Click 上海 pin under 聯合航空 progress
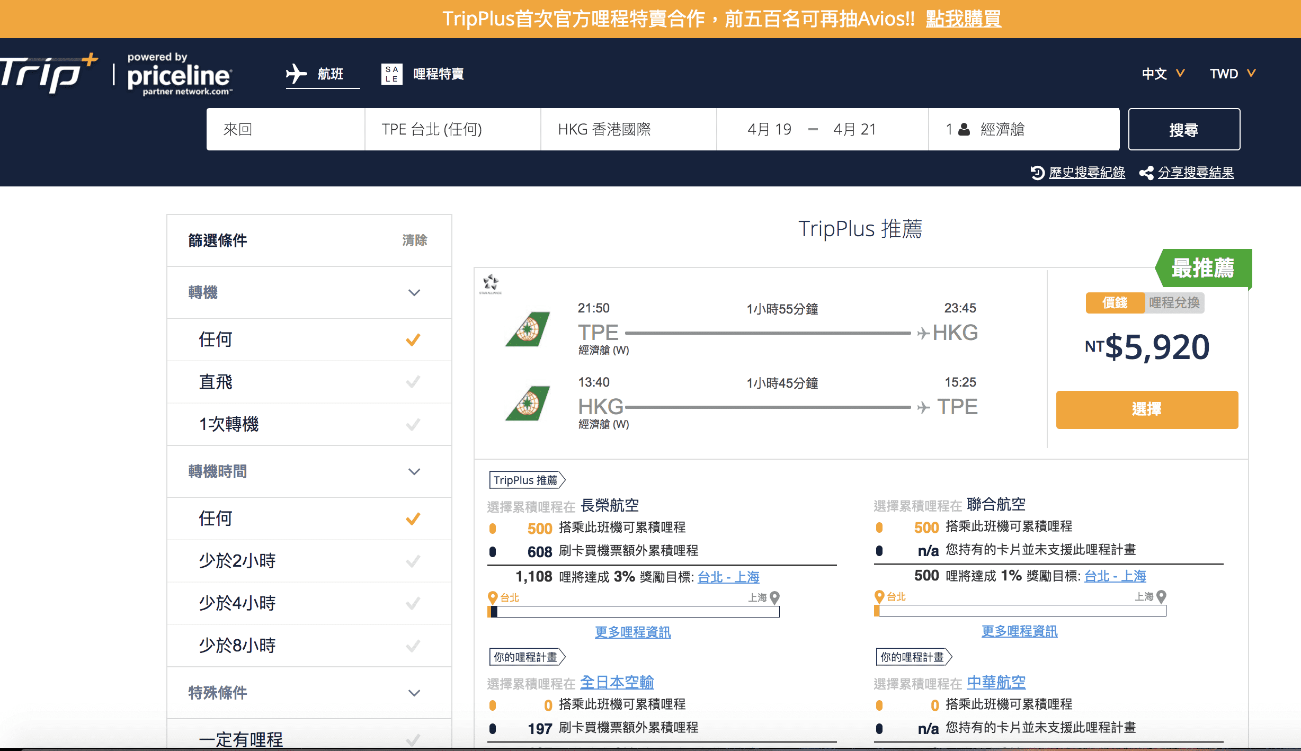This screenshot has height=751, width=1301. tap(1161, 596)
